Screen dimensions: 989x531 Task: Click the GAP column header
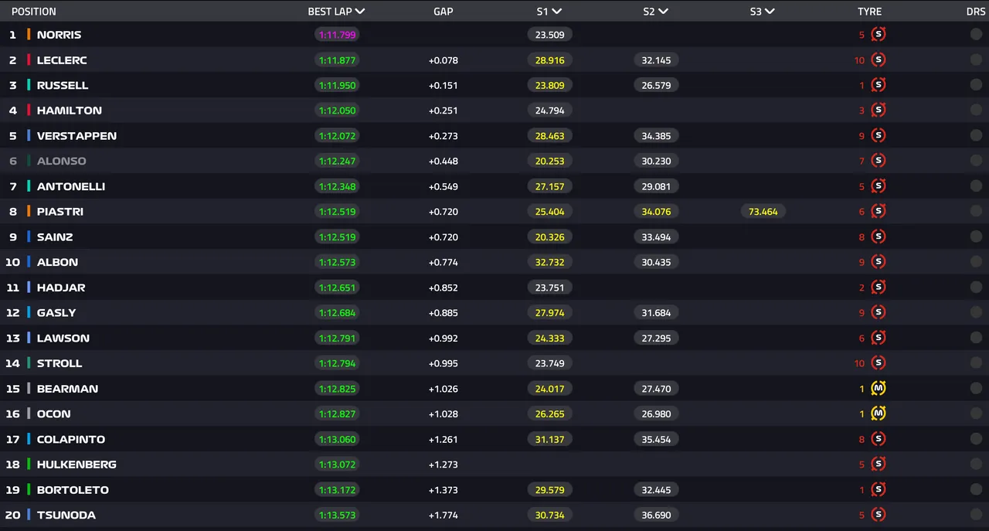(444, 12)
